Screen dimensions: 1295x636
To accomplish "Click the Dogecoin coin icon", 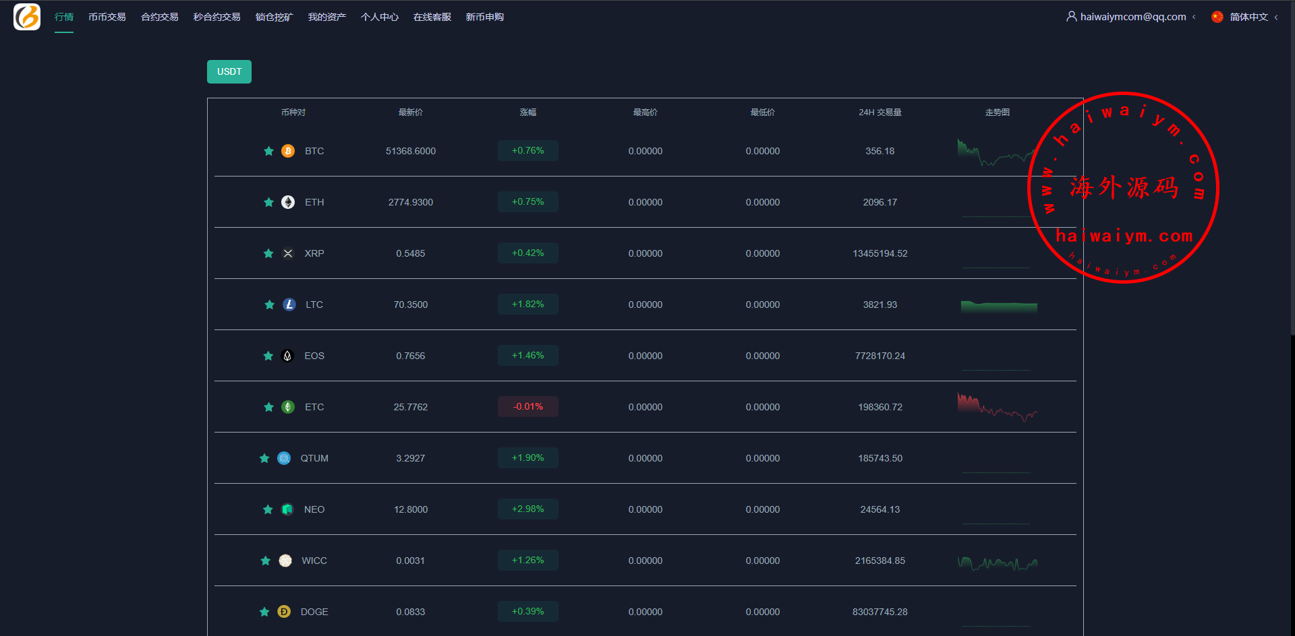I will (x=284, y=612).
